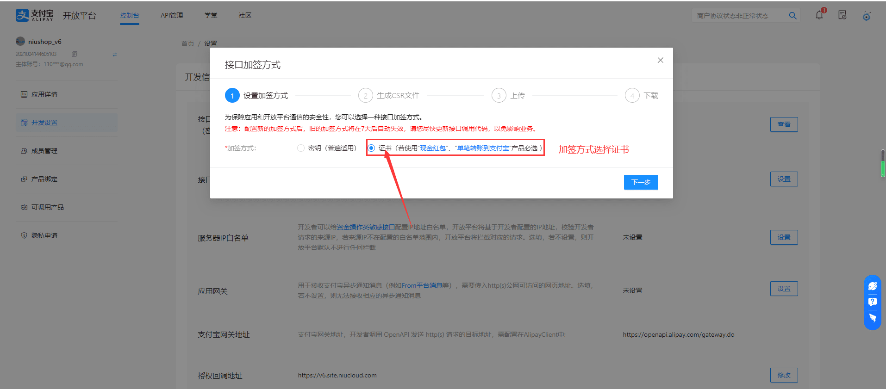Open the 现金红包 link
The height and width of the screenshot is (389, 886).
coord(433,148)
